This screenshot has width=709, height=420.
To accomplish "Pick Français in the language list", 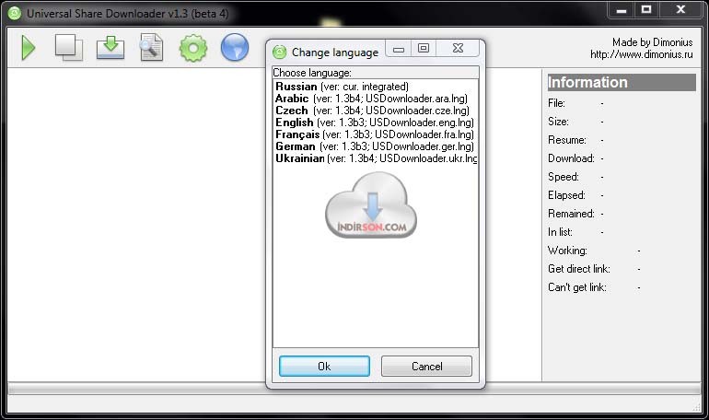I will 376,134.
